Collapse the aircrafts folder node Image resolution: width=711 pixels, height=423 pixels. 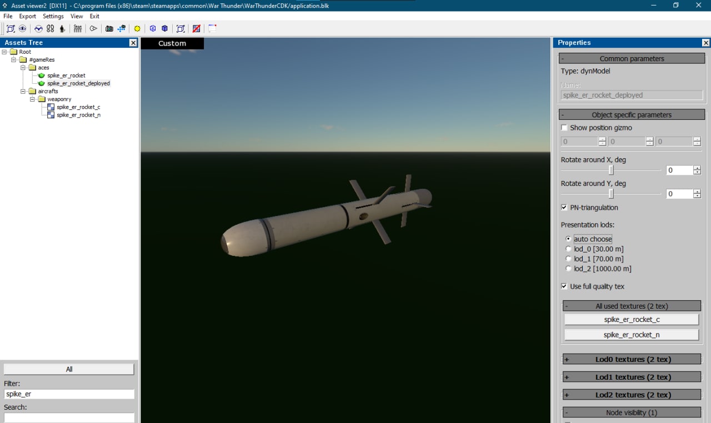[23, 91]
